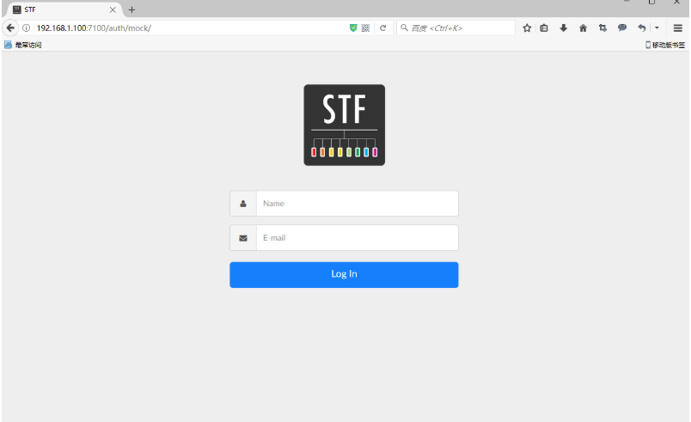Open the hamburger menu

[678, 28]
